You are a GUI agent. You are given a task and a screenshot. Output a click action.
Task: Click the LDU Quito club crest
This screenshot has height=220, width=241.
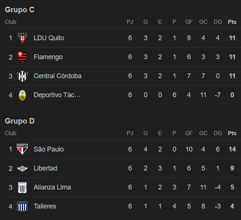[x=22, y=38]
